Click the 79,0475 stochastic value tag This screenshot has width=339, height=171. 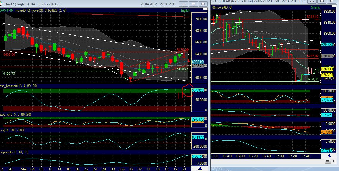click(198, 119)
